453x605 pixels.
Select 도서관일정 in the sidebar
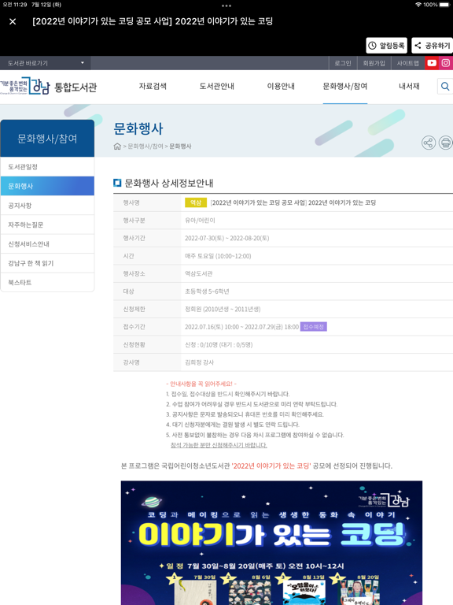click(x=47, y=167)
